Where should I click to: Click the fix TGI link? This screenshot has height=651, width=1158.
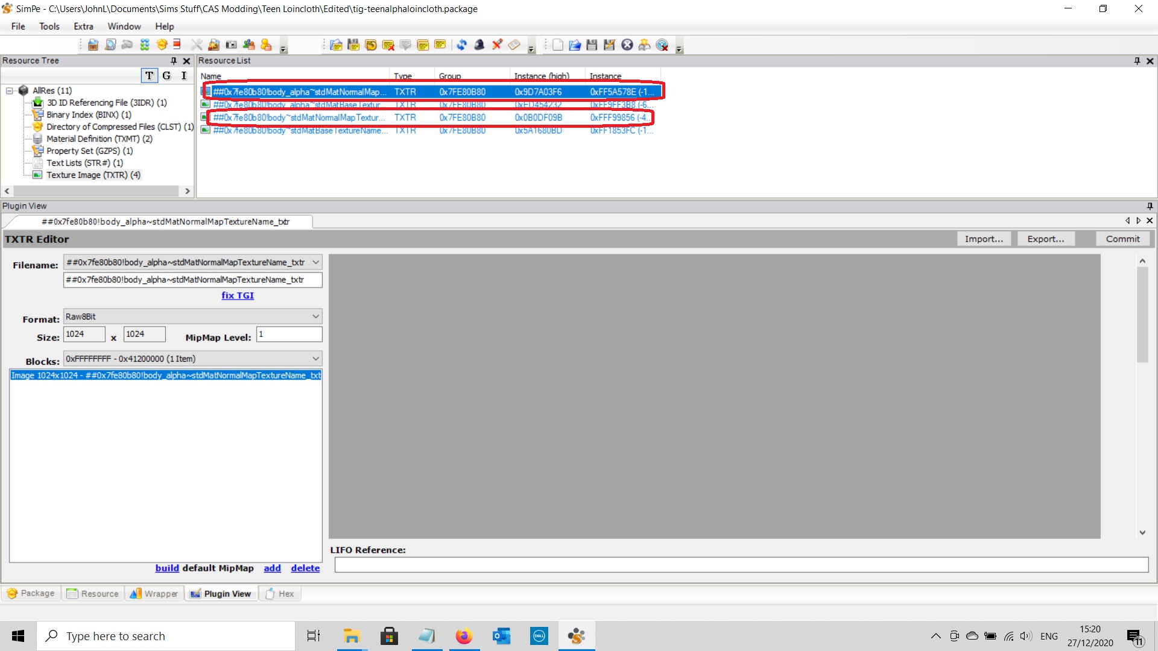tap(238, 295)
